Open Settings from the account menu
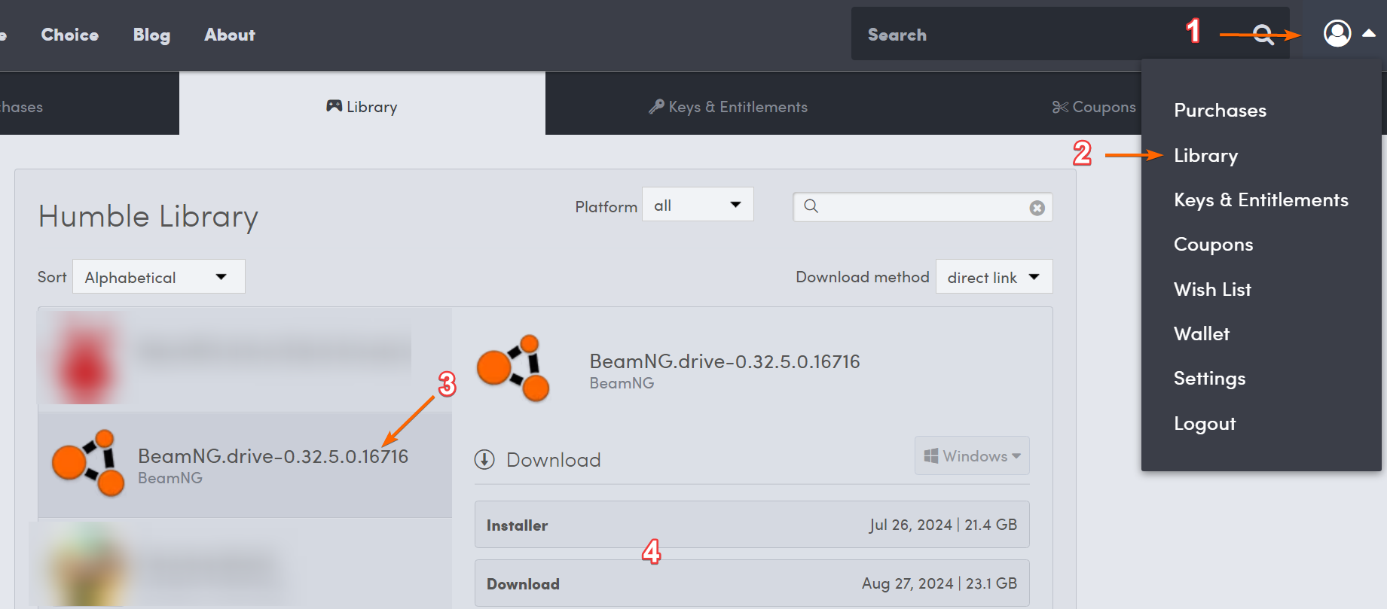This screenshot has height=609, width=1387. pos(1209,379)
